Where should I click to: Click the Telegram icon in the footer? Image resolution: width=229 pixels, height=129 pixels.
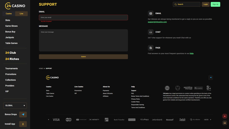pyautogui.click(x=211, y=77)
